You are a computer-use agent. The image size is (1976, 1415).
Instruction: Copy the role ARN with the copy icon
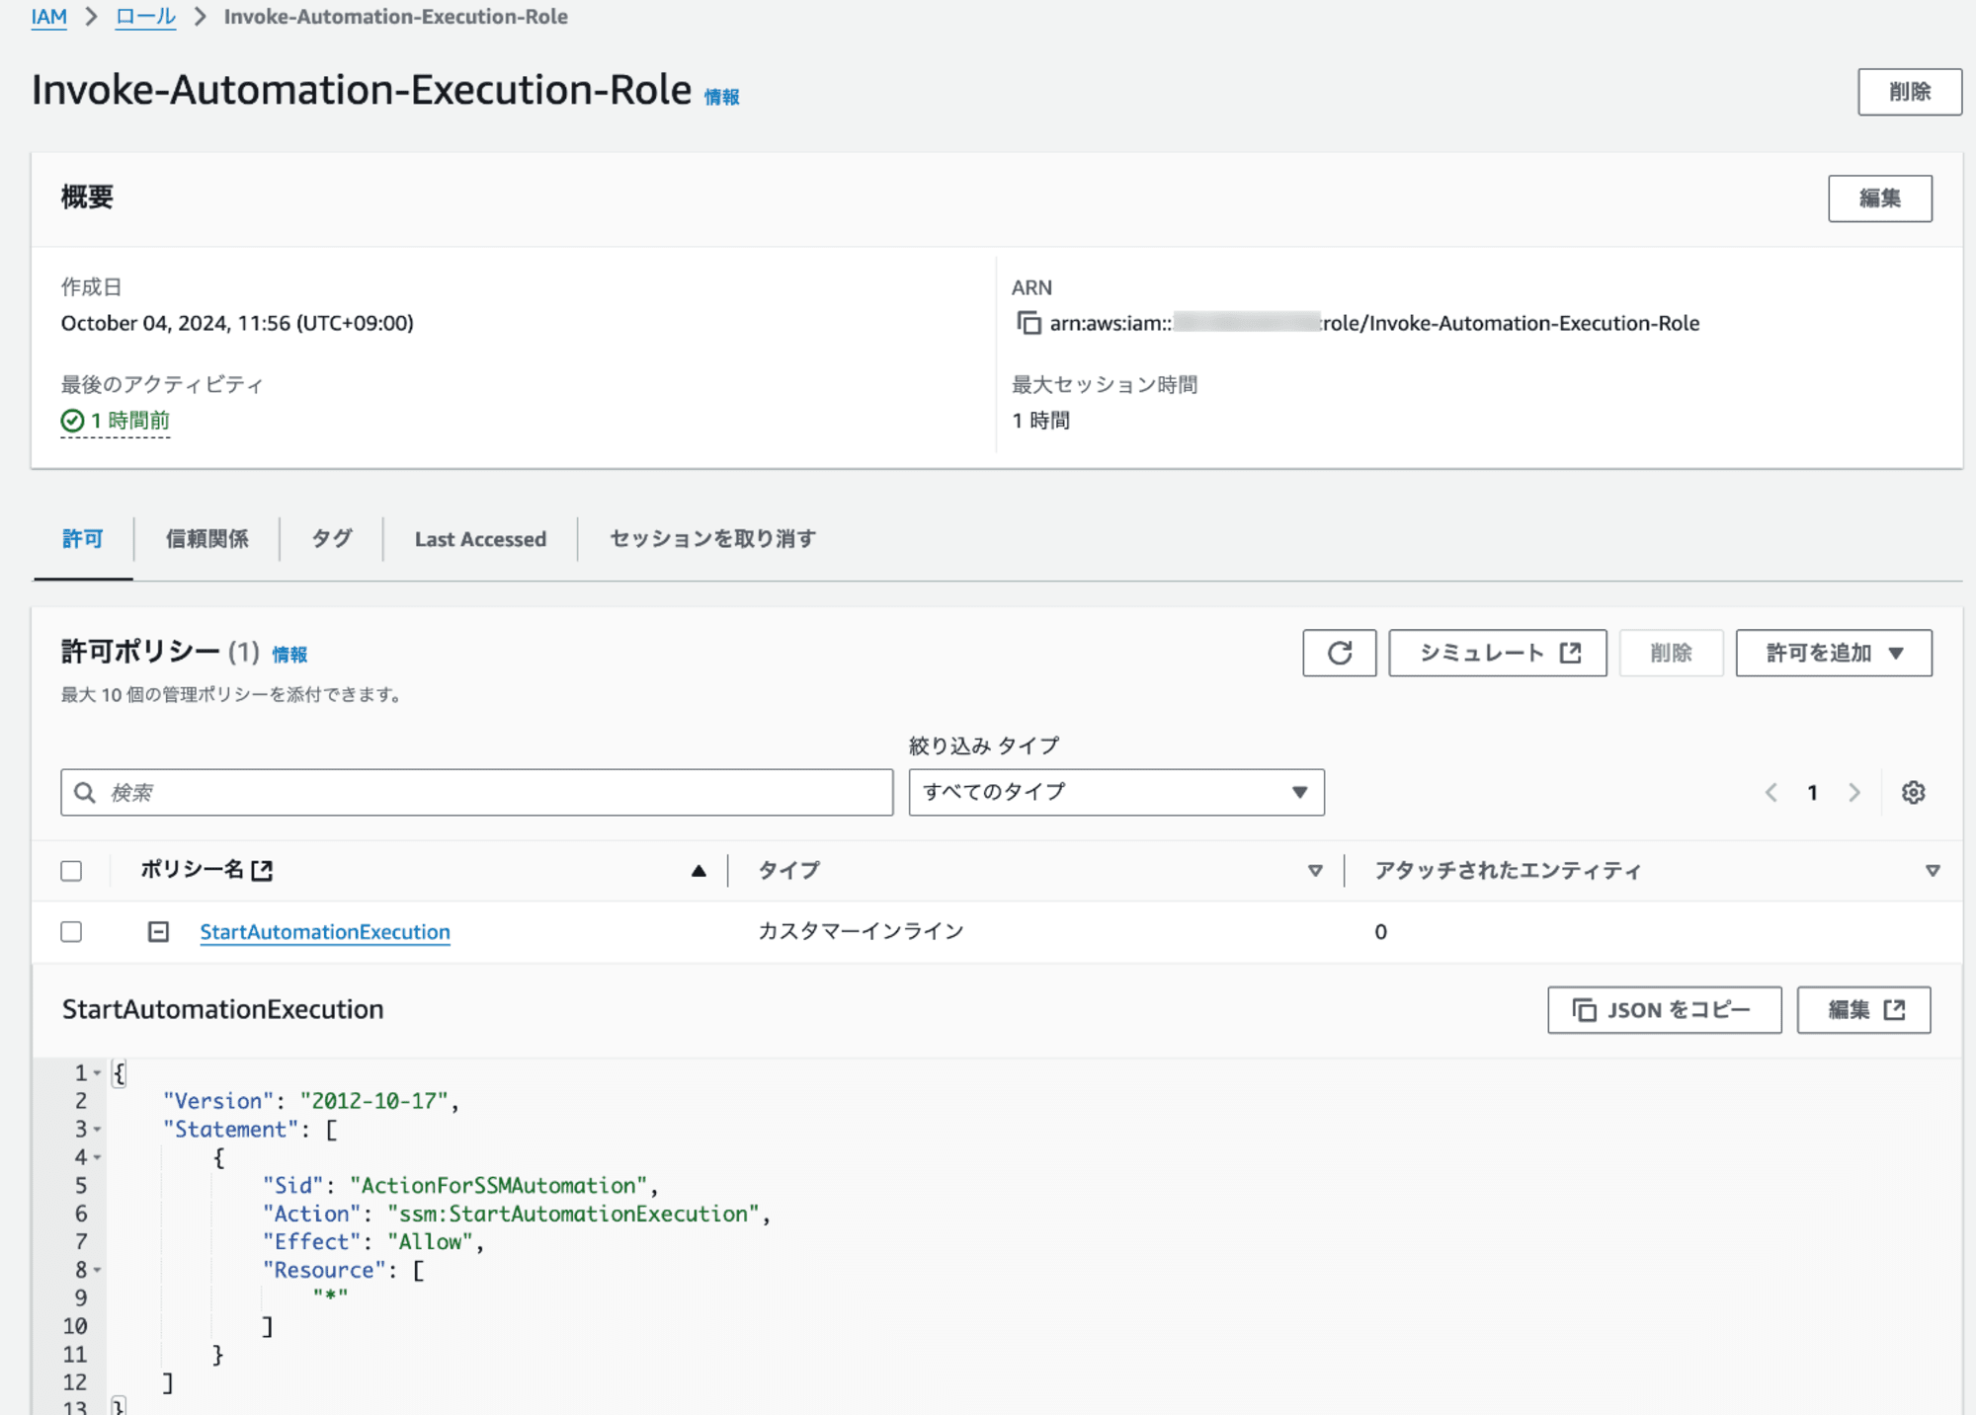click(x=1029, y=323)
